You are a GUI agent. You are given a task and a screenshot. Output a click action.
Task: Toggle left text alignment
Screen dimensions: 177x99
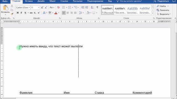click(64, 13)
